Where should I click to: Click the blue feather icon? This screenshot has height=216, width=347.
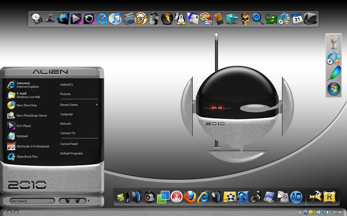click(x=334, y=73)
